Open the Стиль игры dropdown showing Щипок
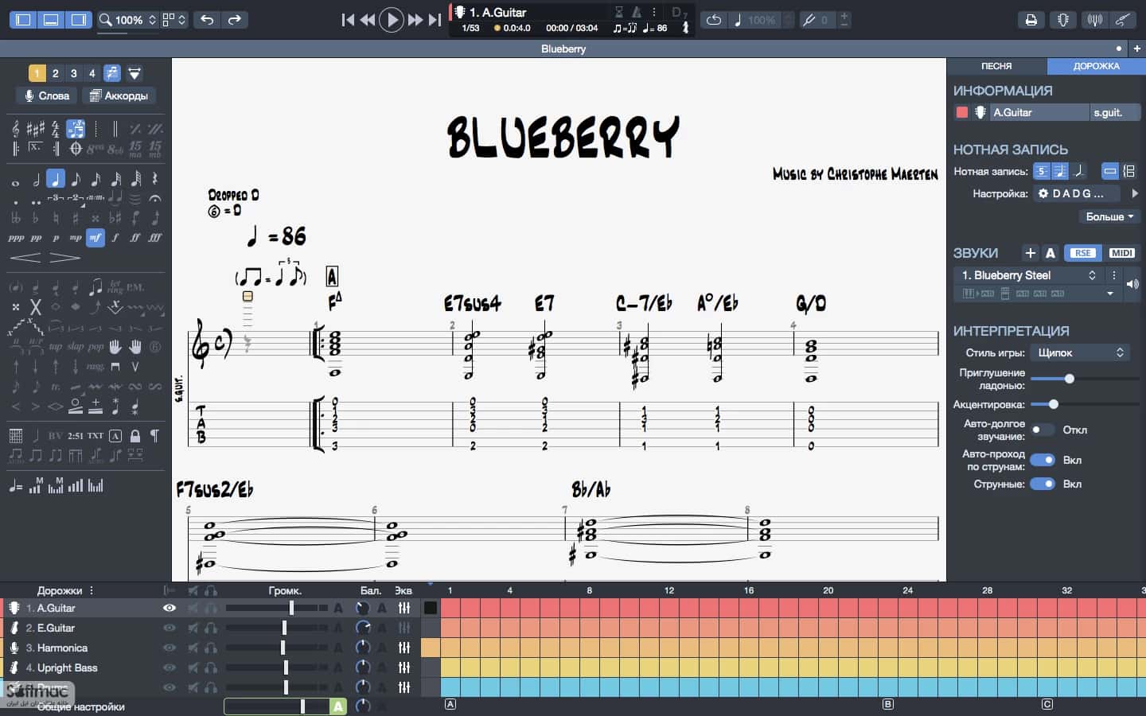Screen dimensions: 1146x716 coord(1080,352)
